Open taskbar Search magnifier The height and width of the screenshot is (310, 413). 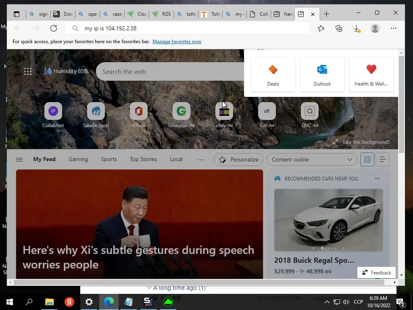[29, 302]
